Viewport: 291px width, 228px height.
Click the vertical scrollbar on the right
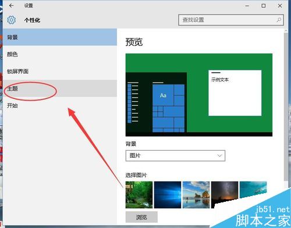(x=286, y=106)
